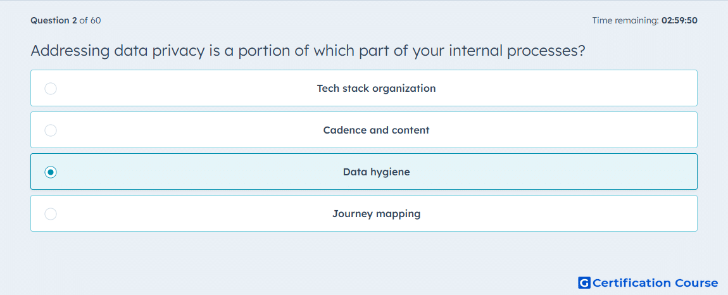
Task: Click empty right area of Data hygiene card
Action: coord(581,172)
